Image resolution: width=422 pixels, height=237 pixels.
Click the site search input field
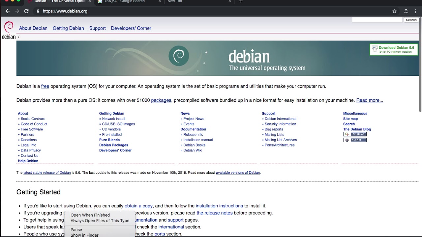(377, 20)
